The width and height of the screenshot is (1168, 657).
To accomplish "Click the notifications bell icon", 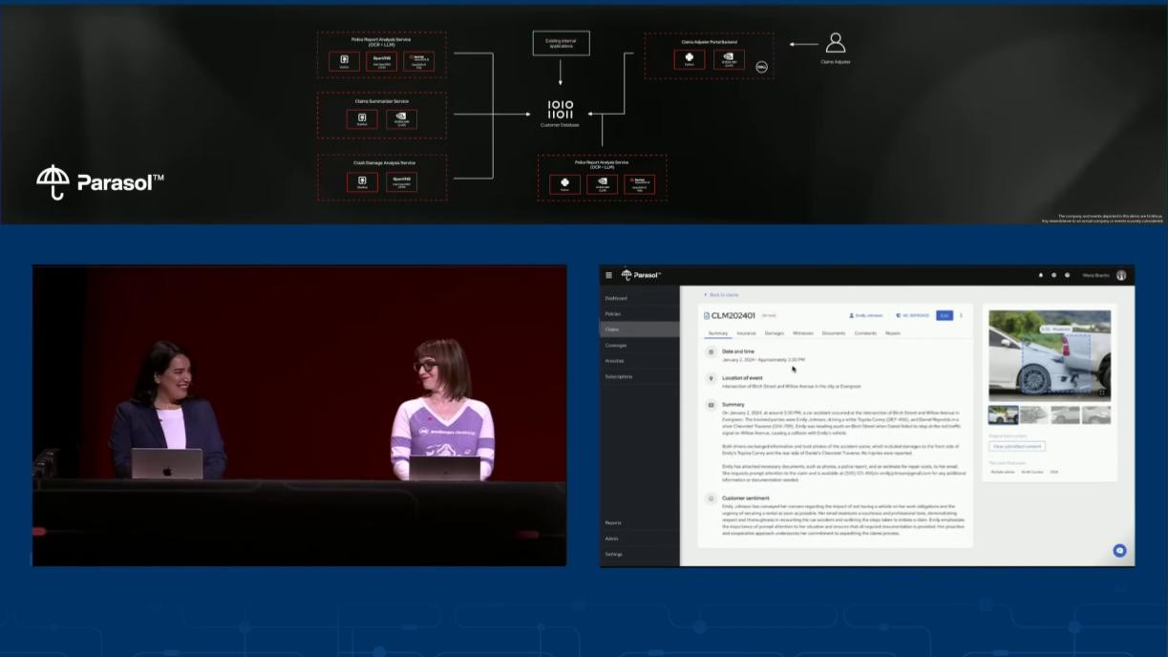I will (x=1041, y=275).
